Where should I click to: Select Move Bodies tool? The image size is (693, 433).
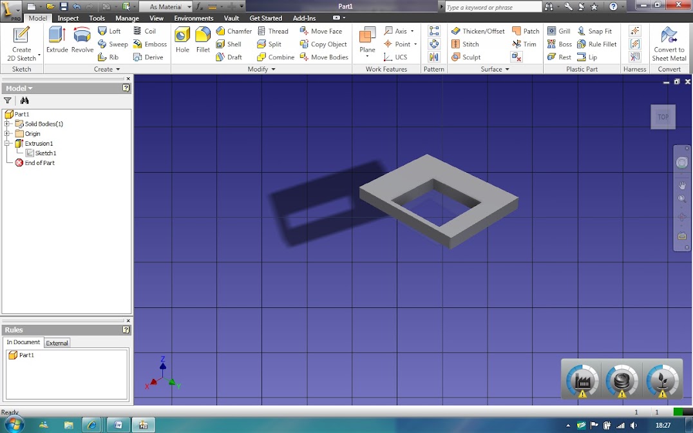point(324,57)
